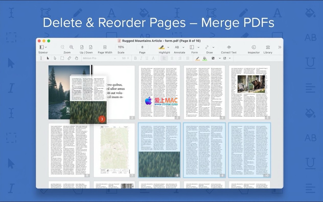Image resolution: width=323 pixels, height=202 pixels.
Task: Open the Minion Pro font dropdown
Action: pyautogui.click(x=99, y=58)
